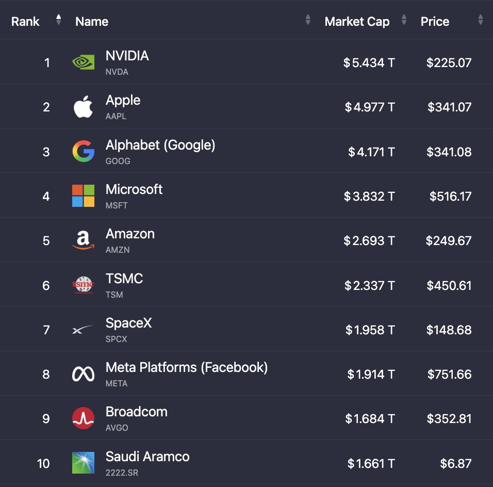Click the 2222.SR ticker symbol
493x487 pixels.
coord(122,473)
